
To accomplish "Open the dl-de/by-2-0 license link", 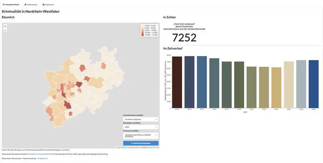I will coord(43,159).
